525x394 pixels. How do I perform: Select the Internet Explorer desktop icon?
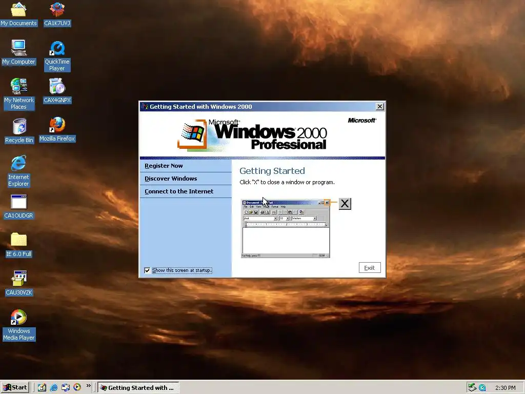pyautogui.click(x=19, y=171)
